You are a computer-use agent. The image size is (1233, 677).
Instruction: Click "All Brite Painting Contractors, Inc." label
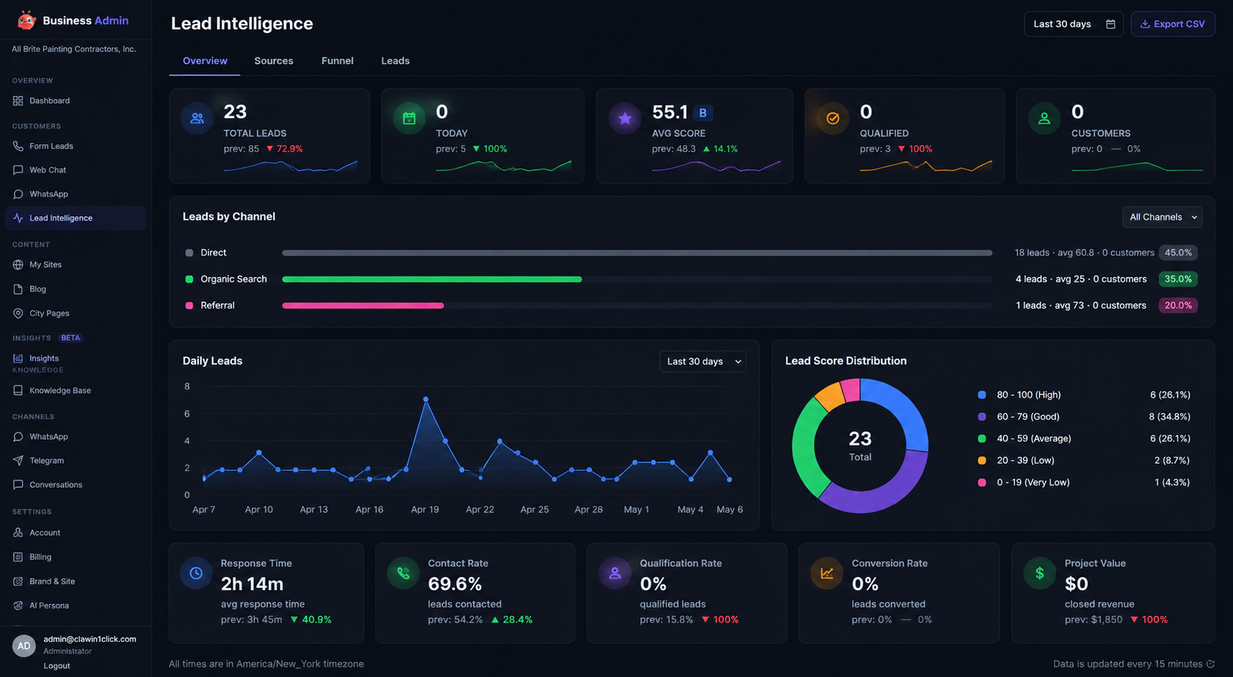(x=74, y=50)
